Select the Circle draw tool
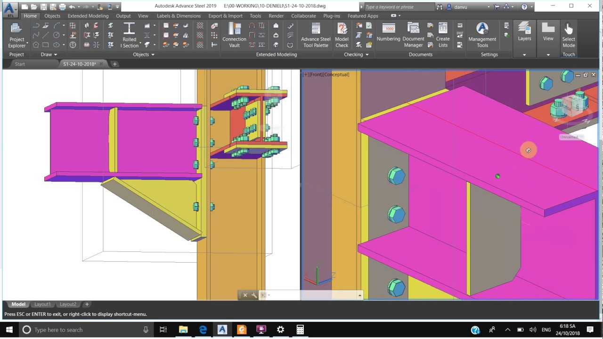 click(x=57, y=35)
